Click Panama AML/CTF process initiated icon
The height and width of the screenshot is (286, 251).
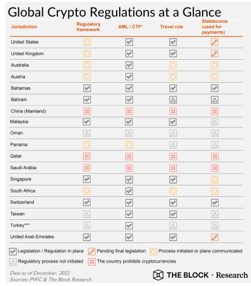(129, 145)
